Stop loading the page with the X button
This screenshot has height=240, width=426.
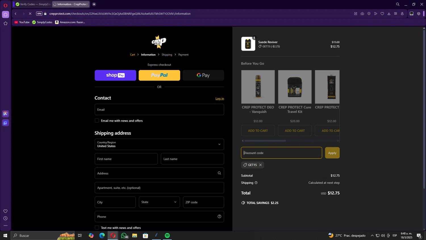coord(30,14)
